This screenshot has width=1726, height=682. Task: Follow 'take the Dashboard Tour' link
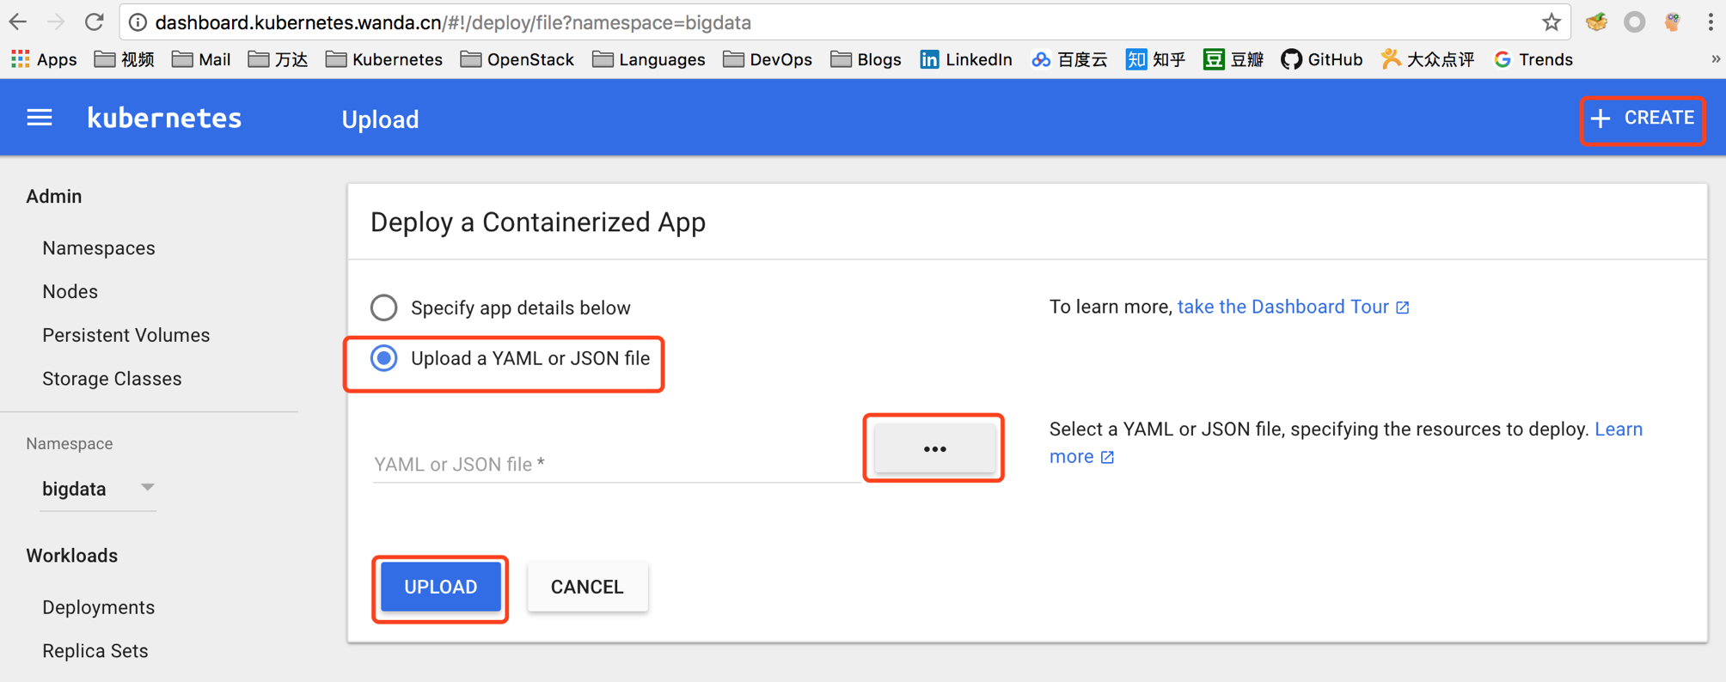(x=1282, y=307)
